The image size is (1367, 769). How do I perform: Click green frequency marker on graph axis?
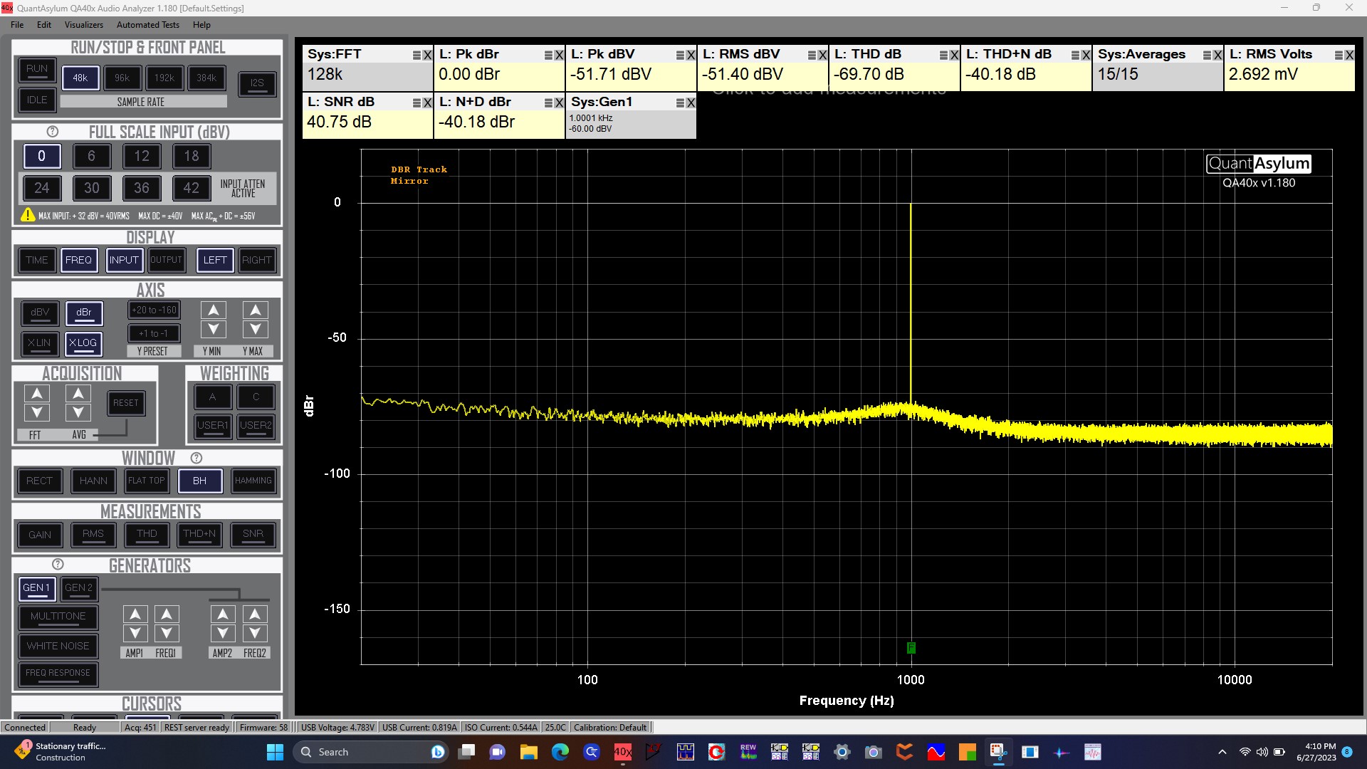coord(911,647)
